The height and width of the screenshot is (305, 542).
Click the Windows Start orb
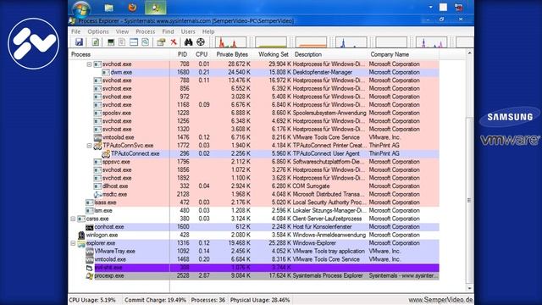[x=81, y=8]
